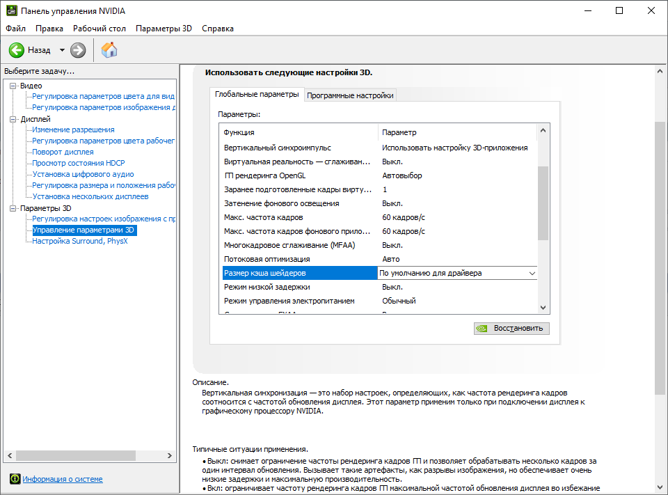Open Поворот дисплея task
This screenshot has height=495, width=668.
point(63,152)
